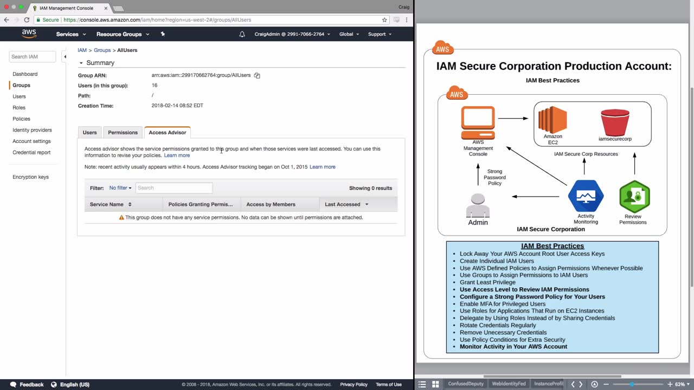This screenshot has height=390, width=694.
Task: Open the notifications bell
Action: pos(242,34)
